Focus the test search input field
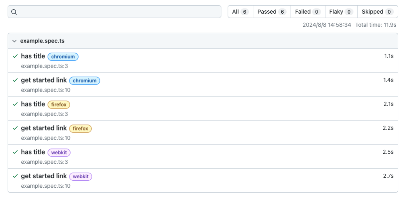This screenshot has height=199, width=411. (114, 12)
